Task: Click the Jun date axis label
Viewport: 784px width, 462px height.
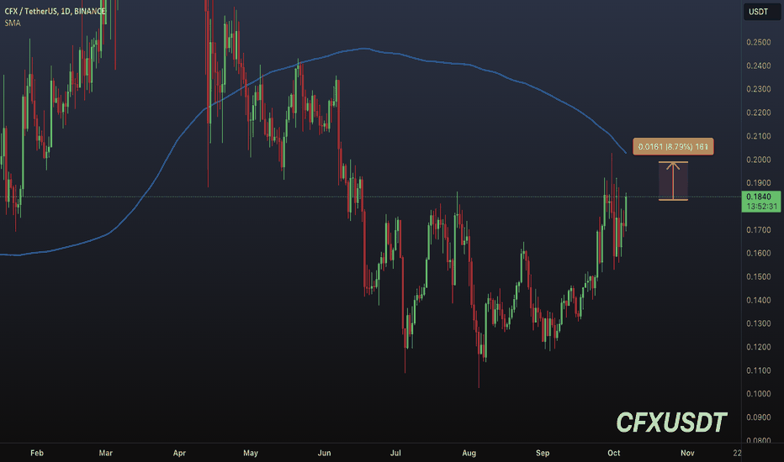Action: pos(324,453)
